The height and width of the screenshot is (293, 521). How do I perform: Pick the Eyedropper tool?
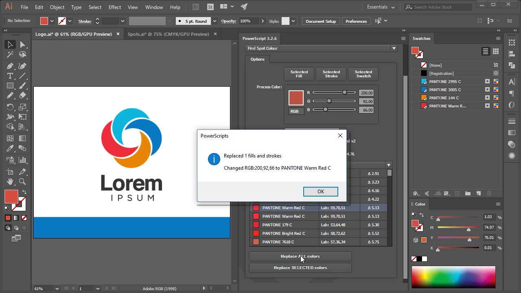click(10, 149)
